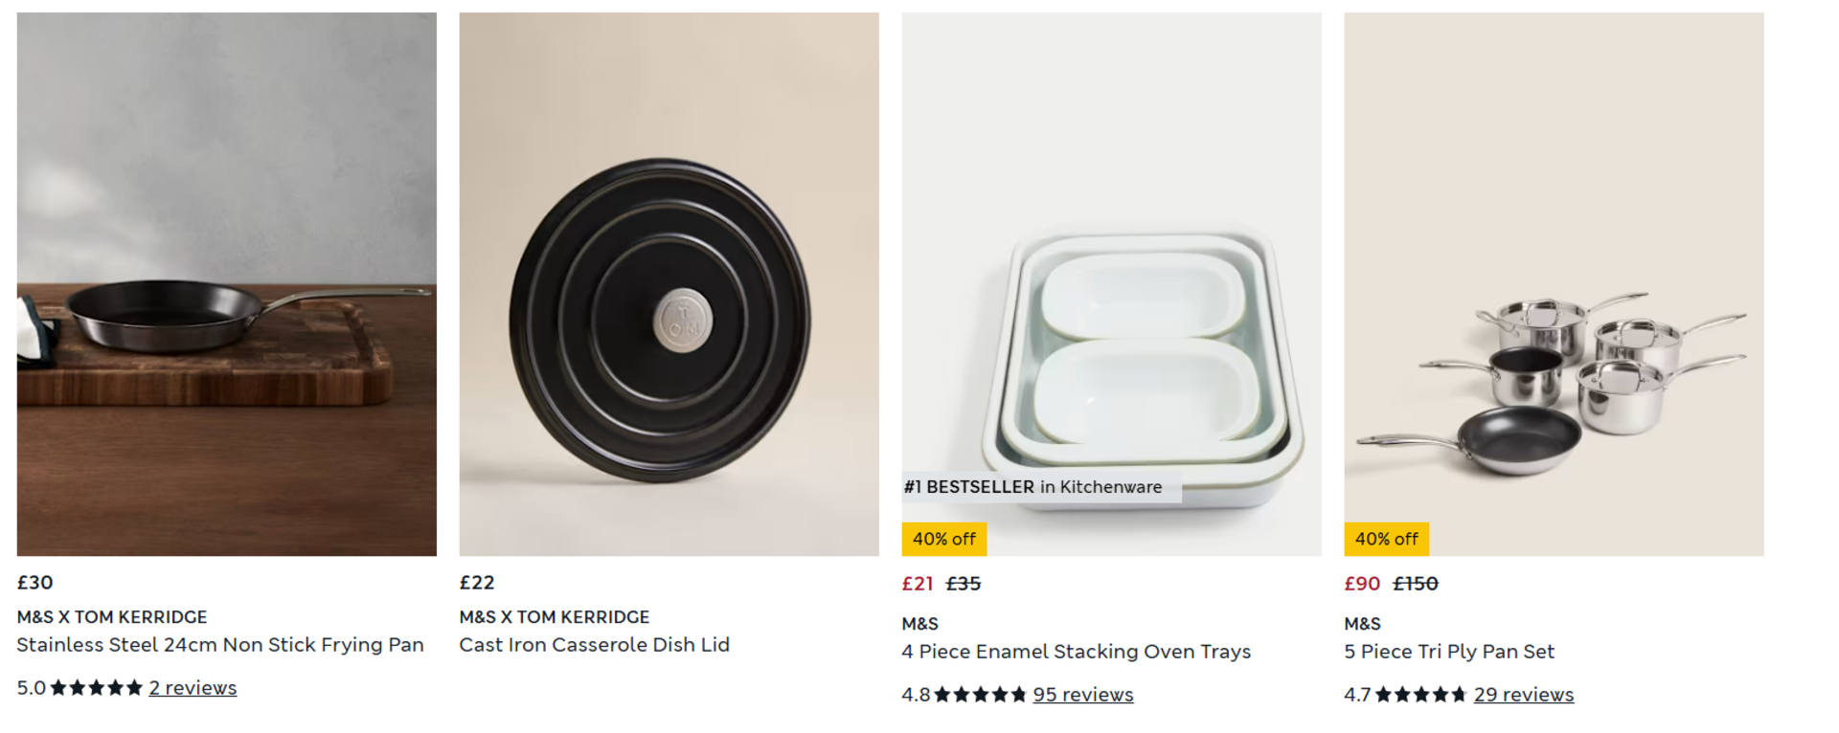Open the 95 reviews link
The image size is (1839, 733).
tap(1082, 694)
